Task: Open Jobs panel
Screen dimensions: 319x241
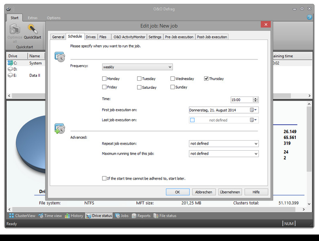Action: click(122, 216)
